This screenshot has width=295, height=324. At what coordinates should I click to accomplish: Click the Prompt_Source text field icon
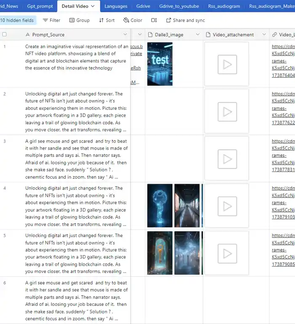28,35
